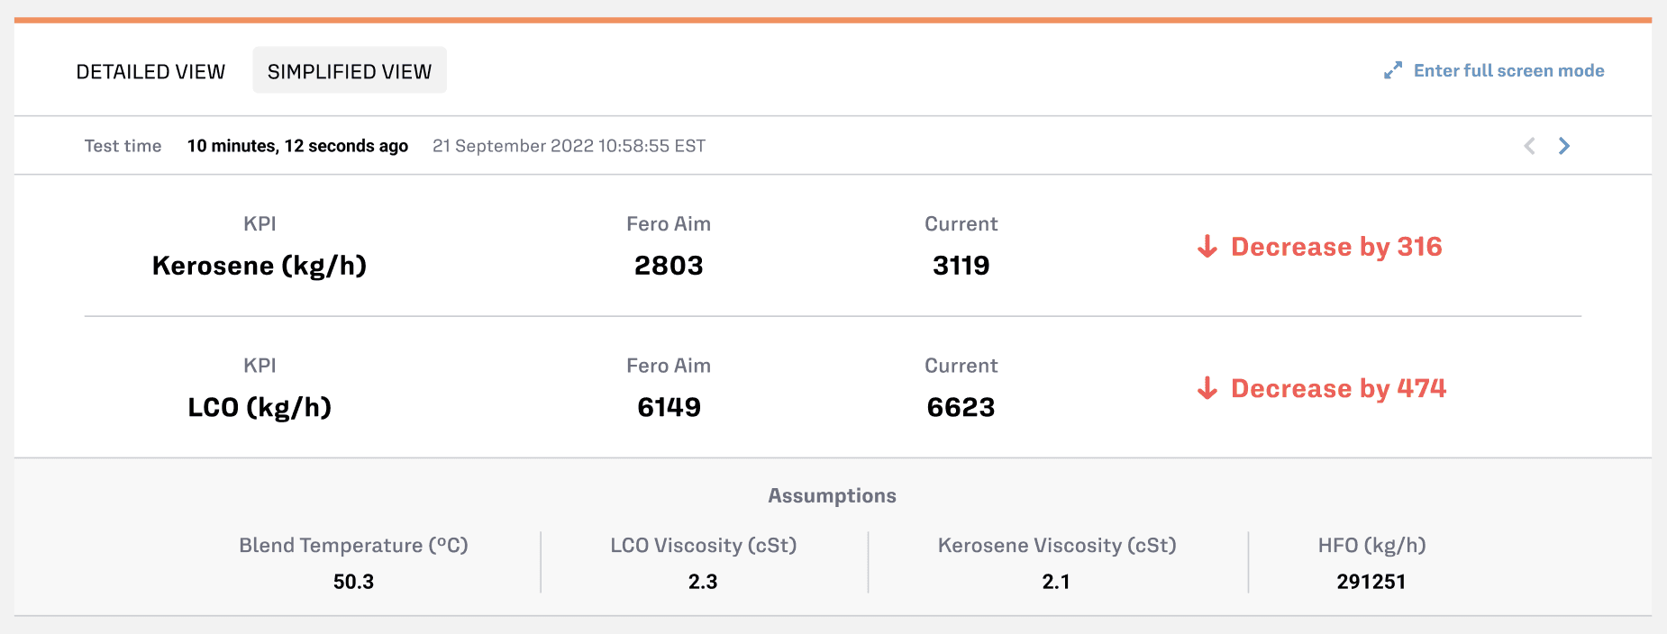Screen dimensions: 1667x634
Task: Click the Decrease by 316 recommendation
Action: point(1336,247)
